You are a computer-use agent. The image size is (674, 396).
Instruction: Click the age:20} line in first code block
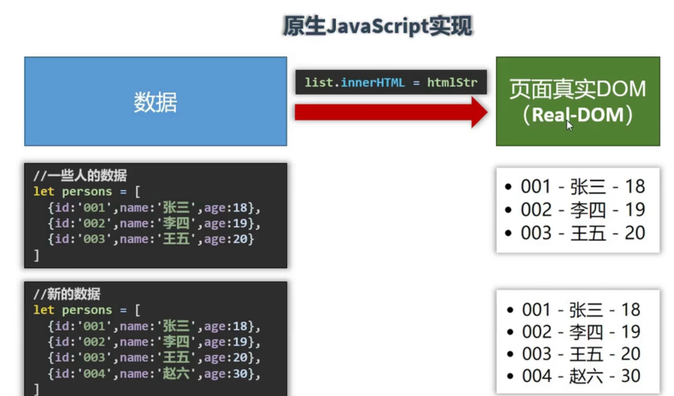(151, 239)
